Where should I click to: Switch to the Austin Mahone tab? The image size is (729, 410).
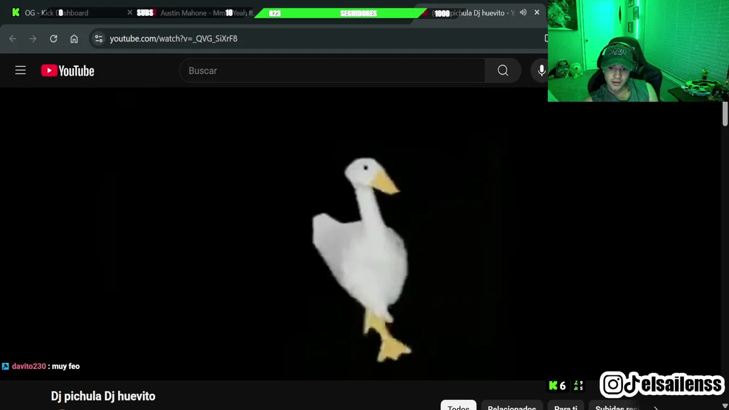tap(205, 13)
